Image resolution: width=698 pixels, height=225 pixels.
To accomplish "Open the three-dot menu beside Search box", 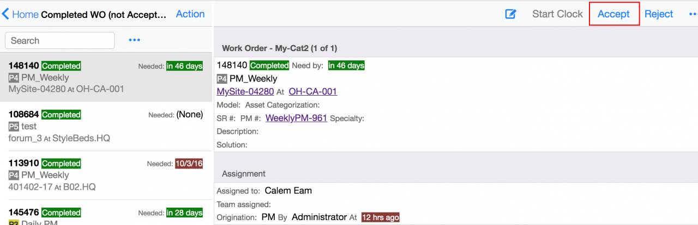I will (x=135, y=40).
